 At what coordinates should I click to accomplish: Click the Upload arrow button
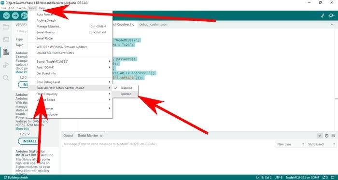[15, 15]
